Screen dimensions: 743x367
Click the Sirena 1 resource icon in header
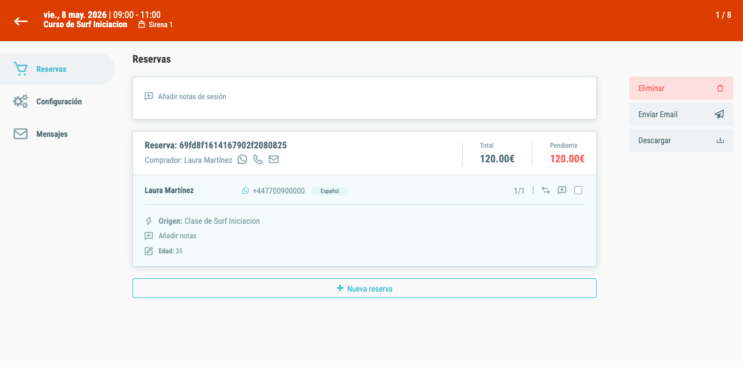tap(142, 24)
